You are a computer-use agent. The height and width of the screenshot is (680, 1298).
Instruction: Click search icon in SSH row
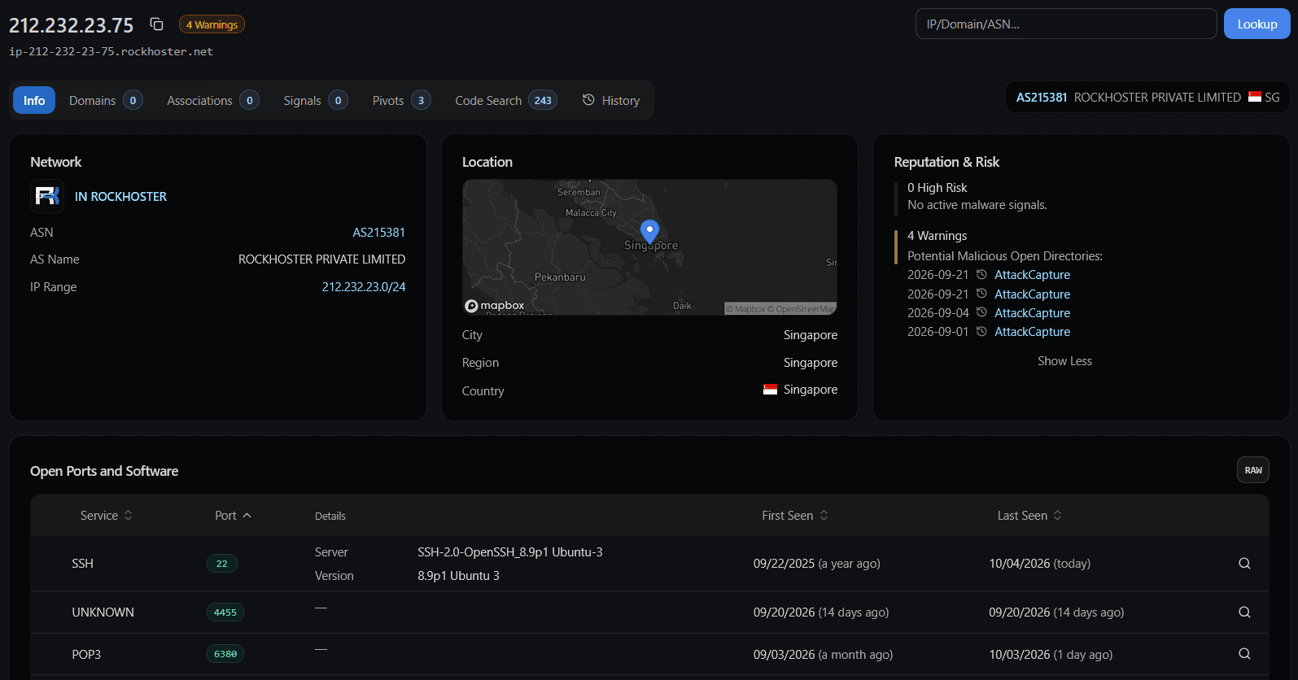click(1244, 564)
